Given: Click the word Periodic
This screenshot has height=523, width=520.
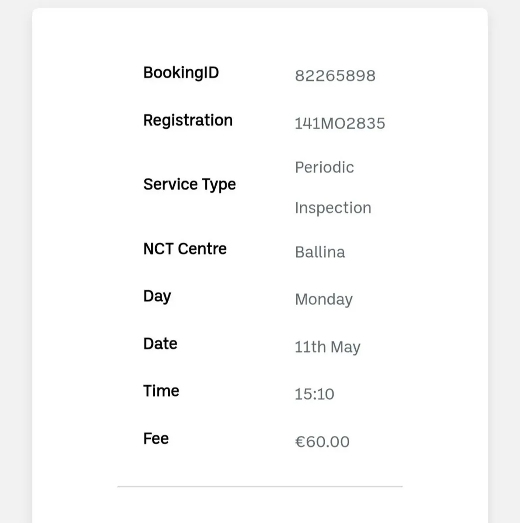Looking at the screenshot, I should tap(324, 167).
